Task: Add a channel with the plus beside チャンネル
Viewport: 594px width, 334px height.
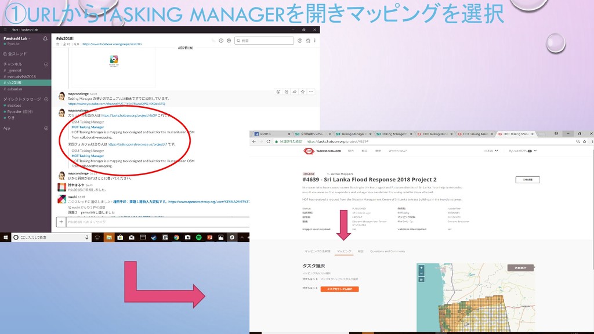Action: (46, 64)
